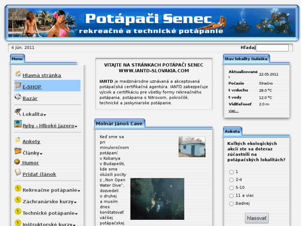Viewport: 301px width, 226px height.
Task: Click the notepad icon beside Pridať článok
Action: point(18,172)
